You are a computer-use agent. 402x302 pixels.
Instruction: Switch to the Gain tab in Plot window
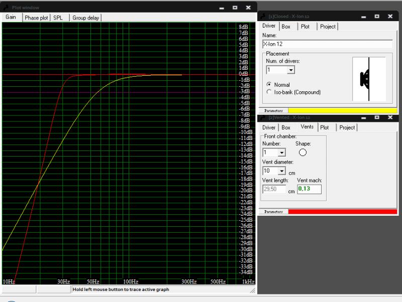(x=11, y=17)
